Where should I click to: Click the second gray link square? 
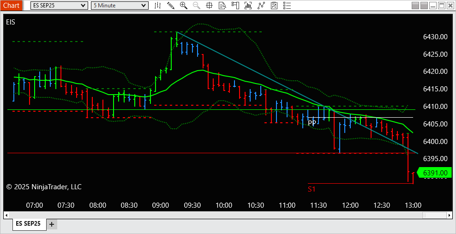(x=424, y=5)
